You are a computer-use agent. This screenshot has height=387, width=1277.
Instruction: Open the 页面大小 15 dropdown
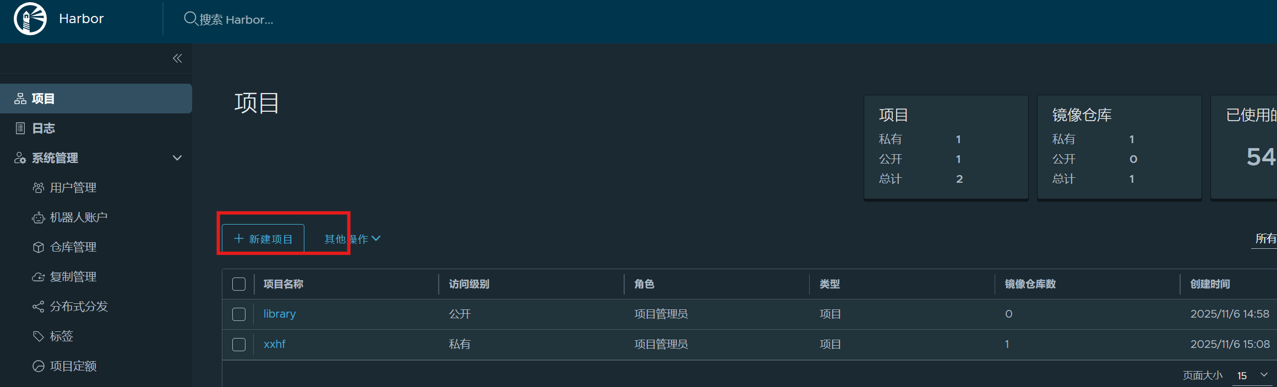(x=1253, y=375)
